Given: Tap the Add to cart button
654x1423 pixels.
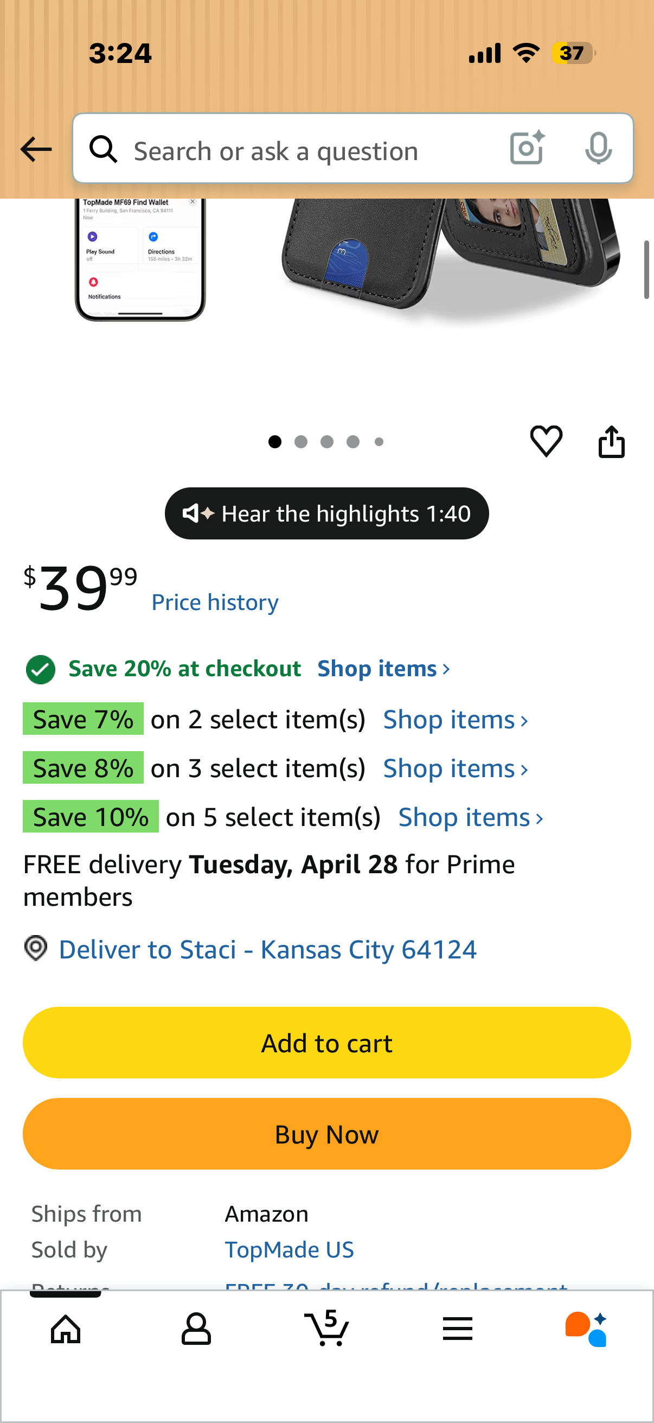Looking at the screenshot, I should (x=326, y=1043).
